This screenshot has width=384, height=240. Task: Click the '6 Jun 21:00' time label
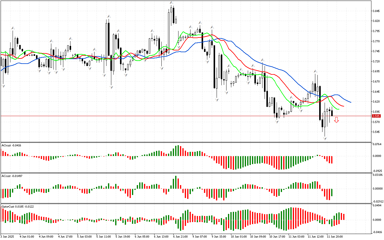pos(181,236)
